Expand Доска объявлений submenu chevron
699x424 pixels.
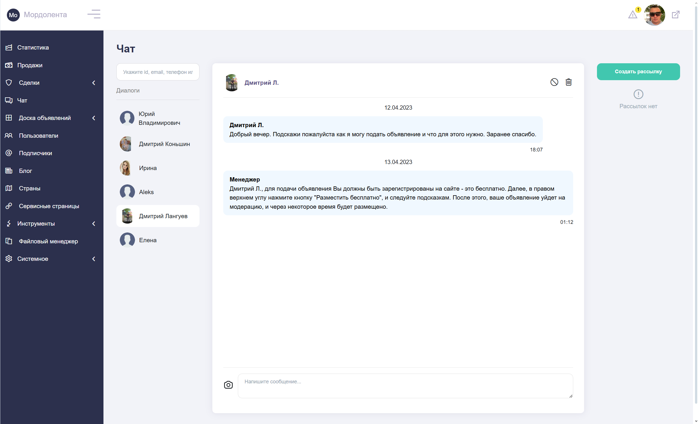[x=93, y=118]
